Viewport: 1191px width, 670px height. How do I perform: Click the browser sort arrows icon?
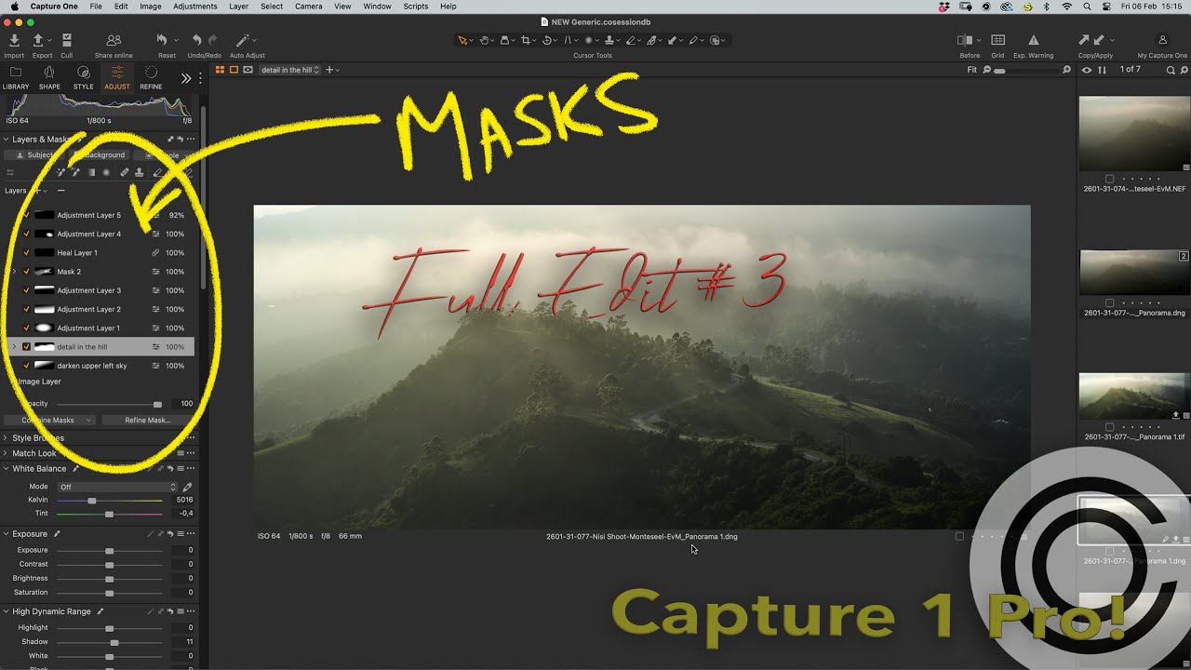click(x=1103, y=70)
